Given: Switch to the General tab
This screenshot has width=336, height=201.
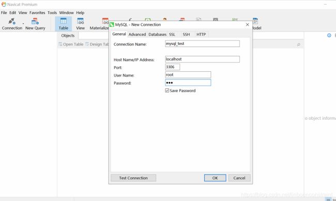Looking at the screenshot, I should tap(119, 34).
